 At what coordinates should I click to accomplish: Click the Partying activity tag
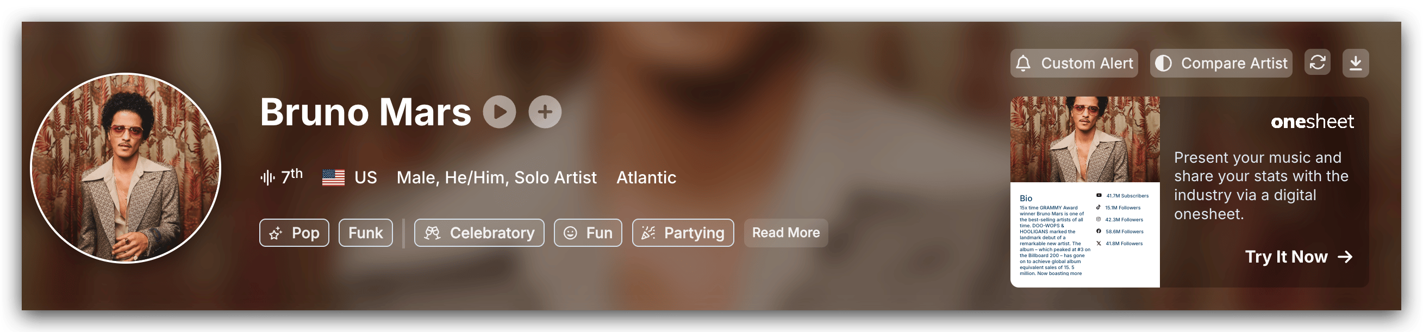coord(683,233)
